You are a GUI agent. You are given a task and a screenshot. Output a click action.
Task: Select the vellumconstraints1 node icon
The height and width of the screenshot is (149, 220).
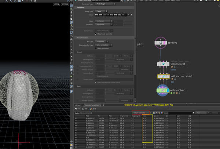pos(163,77)
